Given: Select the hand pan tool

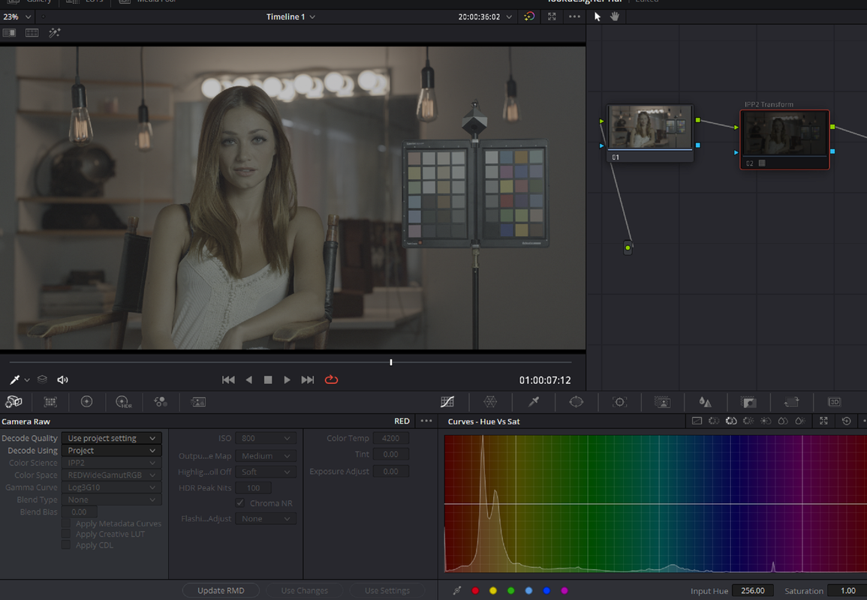Looking at the screenshot, I should click(614, 16).
